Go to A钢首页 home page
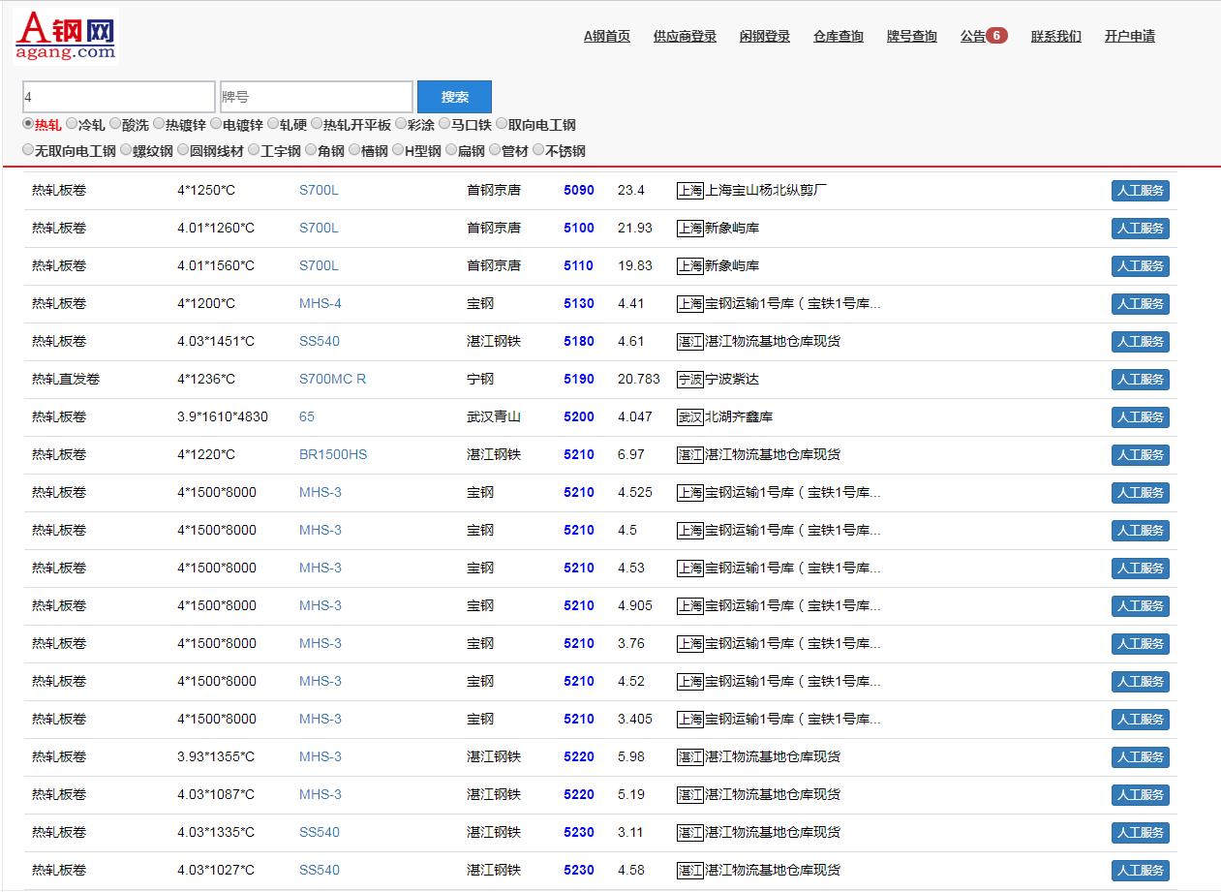The height and width of the screenshot is (892, 1221). click(606, 36)
